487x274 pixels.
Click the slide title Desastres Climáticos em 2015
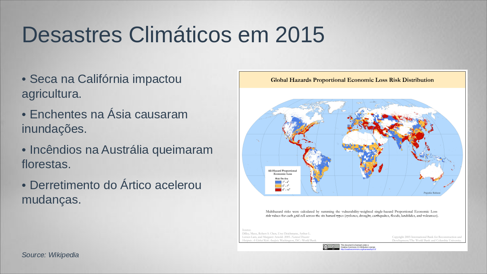click(173, 35)
